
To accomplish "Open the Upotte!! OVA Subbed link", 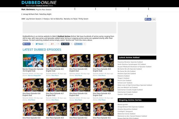I will click(125, 94).
